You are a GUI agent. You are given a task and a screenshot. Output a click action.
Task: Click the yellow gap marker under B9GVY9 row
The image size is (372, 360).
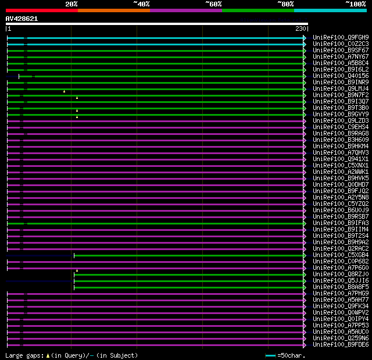(77, 117)
